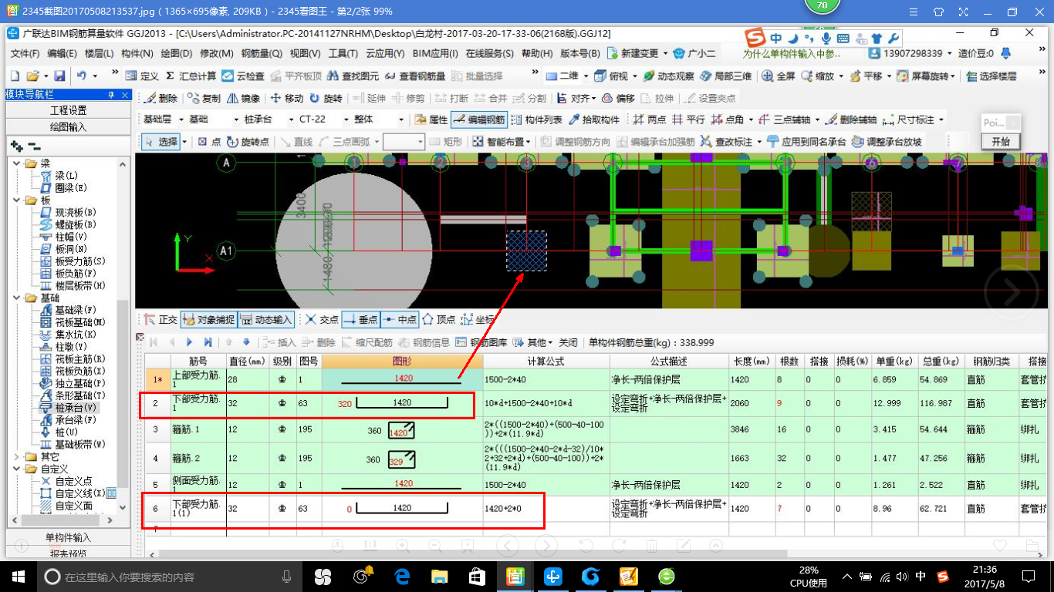Open the BIM应用(I) menu
1054x592 pixels.
(435, 53)
